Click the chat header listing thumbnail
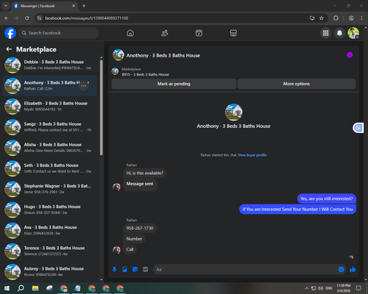 (118, 55)
